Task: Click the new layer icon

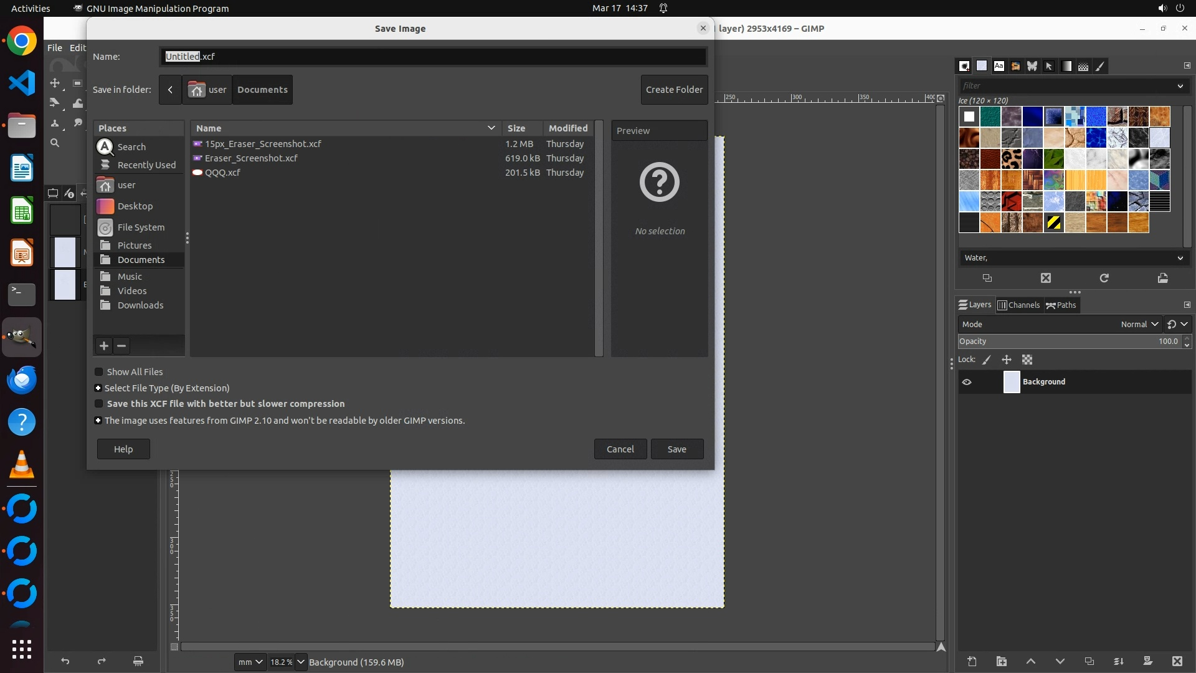Action: [x=972, y=661]
